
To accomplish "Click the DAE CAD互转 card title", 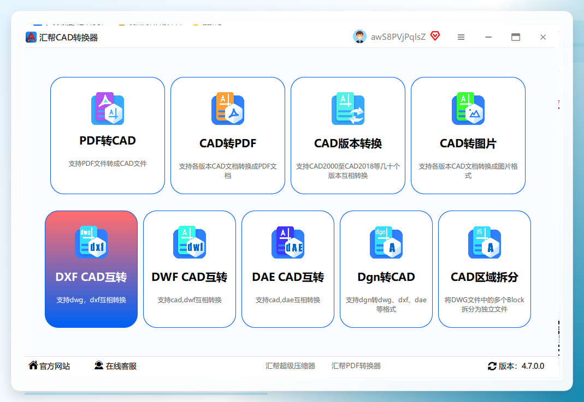I will point(288,277).
